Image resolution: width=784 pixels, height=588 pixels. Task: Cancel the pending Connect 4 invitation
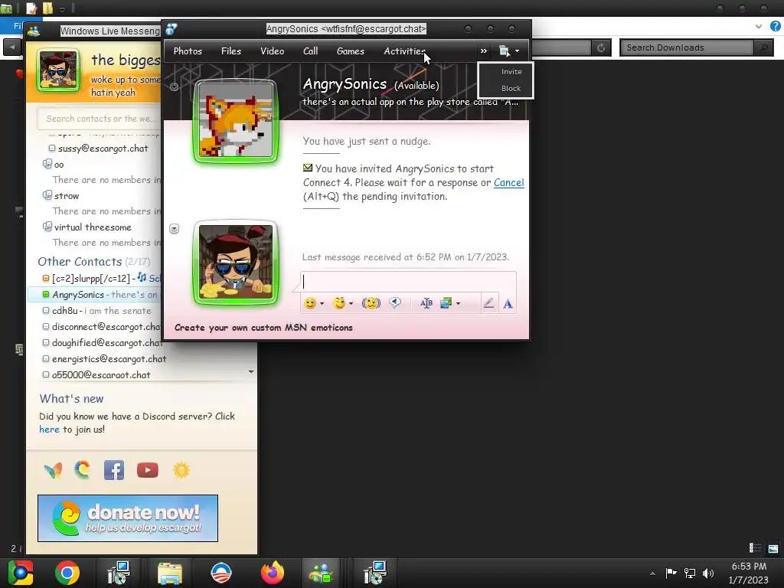(508, 182)
